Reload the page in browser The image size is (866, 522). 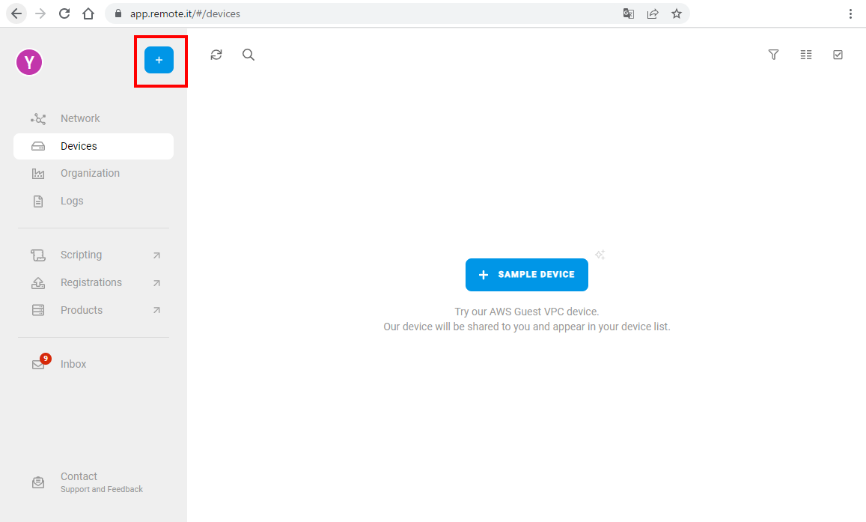(x=64, y=13)
